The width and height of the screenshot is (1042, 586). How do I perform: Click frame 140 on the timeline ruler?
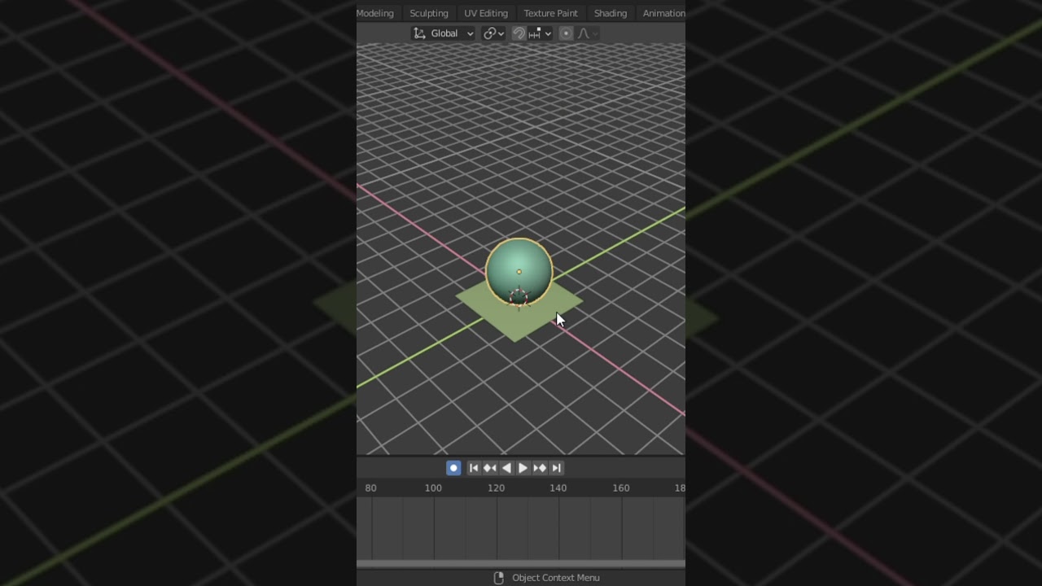[558, 488]
